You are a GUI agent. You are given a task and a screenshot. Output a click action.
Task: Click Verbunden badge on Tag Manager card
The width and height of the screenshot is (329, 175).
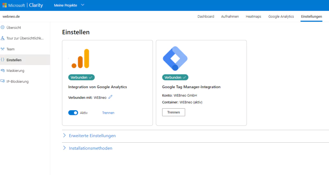(x=175, y=77)
